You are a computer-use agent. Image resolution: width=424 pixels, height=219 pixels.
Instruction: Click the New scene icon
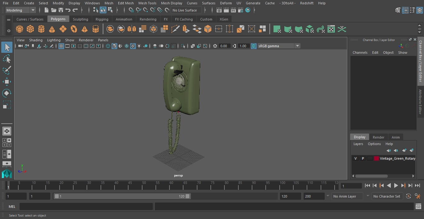pyautogui.click(x=47, y=10)
